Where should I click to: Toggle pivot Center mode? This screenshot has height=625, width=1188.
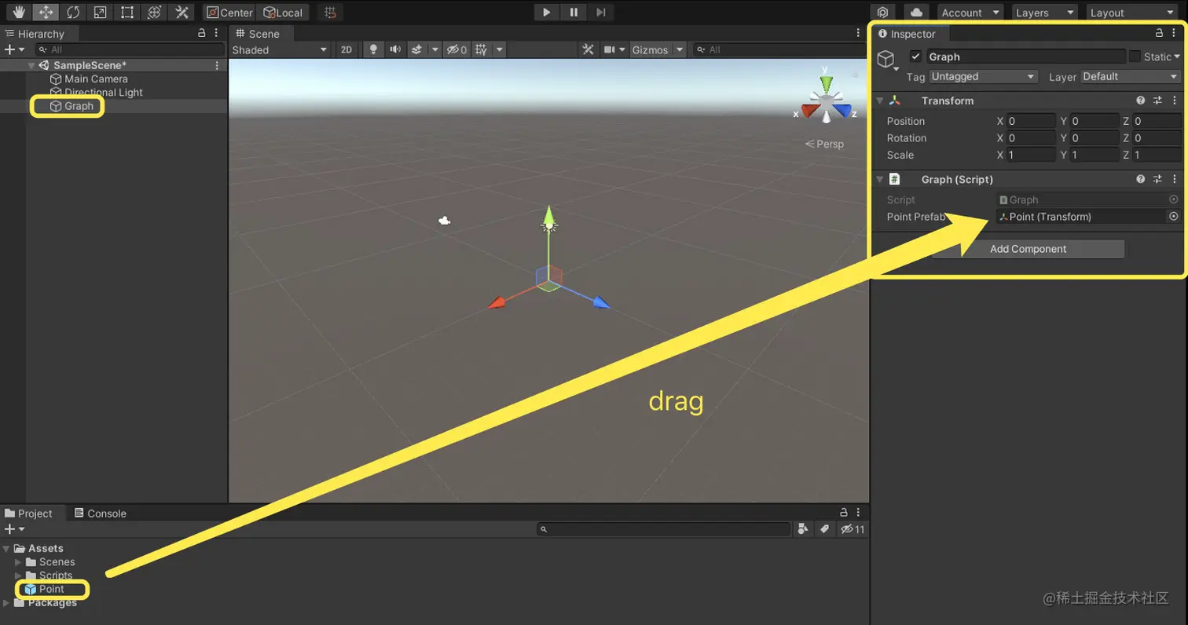(229, 13)
